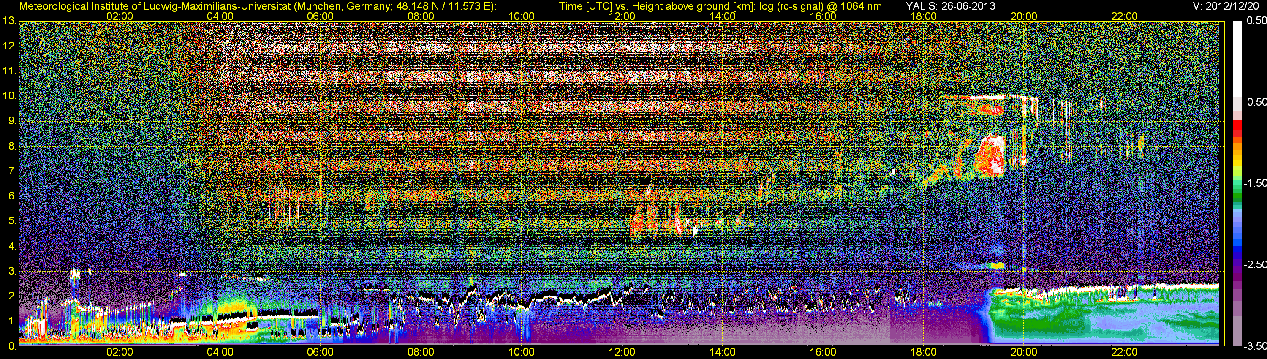Viewport: 1267px width, 359px height.
Task: Click the height axis label 6
Action: tap(12, 196)
